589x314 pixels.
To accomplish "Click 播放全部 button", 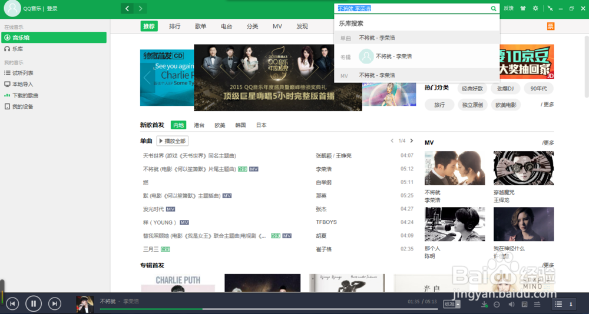I will (173, 141).
